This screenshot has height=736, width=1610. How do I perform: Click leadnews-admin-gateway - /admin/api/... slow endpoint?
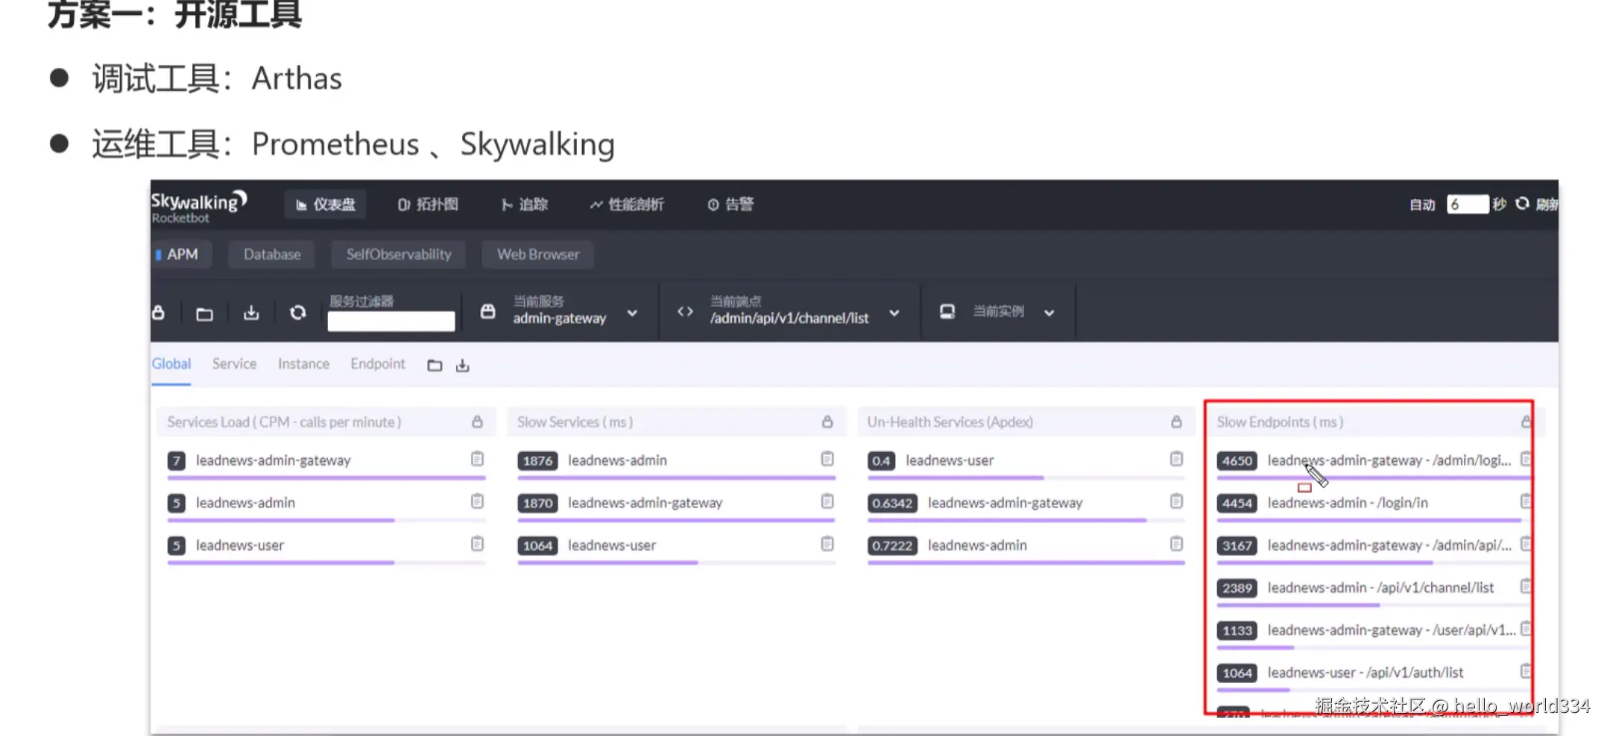click(1389, 545)
